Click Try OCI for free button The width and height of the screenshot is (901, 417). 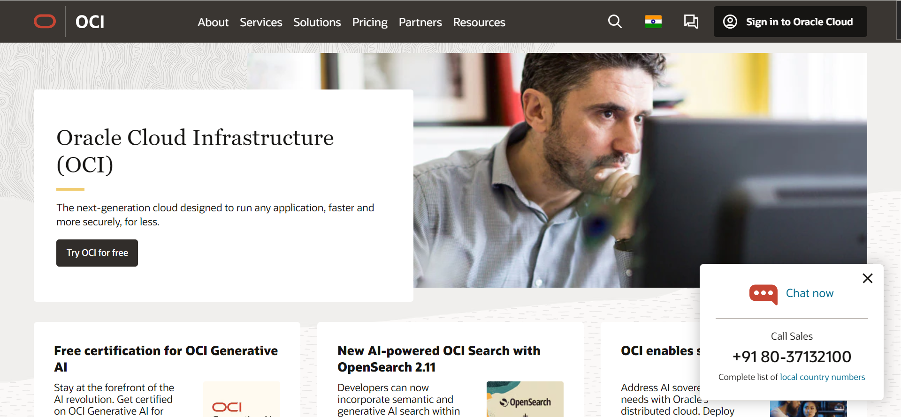[97, 253]
